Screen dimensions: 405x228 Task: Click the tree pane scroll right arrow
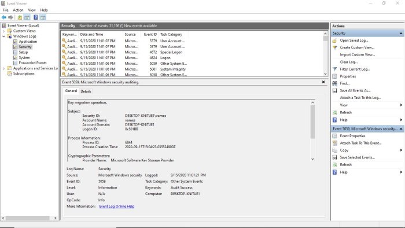[56, 218]
